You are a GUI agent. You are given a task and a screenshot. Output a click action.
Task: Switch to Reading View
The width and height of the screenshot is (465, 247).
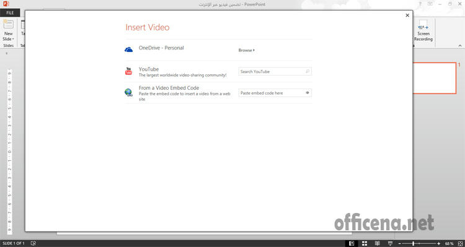click(x=377, y=243)
